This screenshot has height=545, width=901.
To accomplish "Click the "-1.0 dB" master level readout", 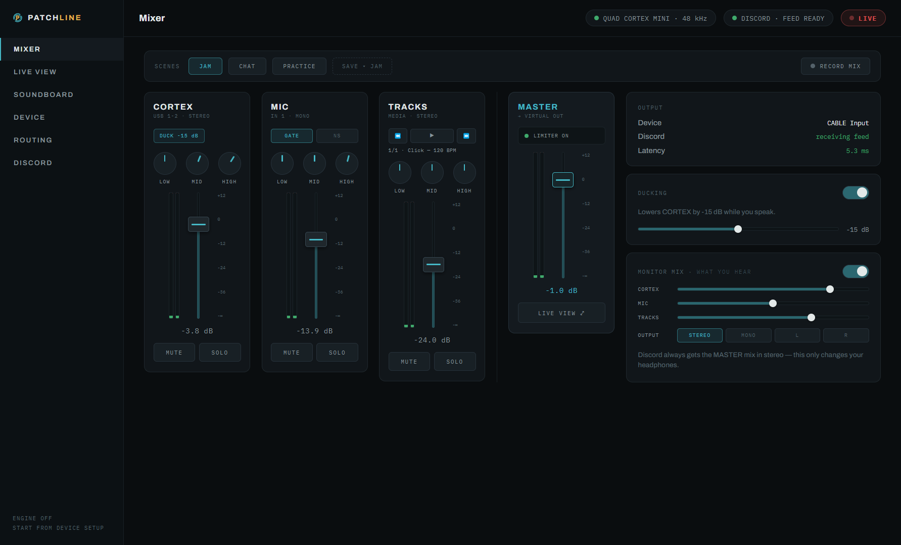I will click(561, 290).
